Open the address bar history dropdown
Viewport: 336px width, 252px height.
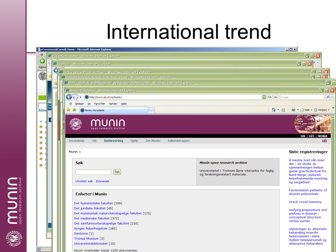pos(264,97)
